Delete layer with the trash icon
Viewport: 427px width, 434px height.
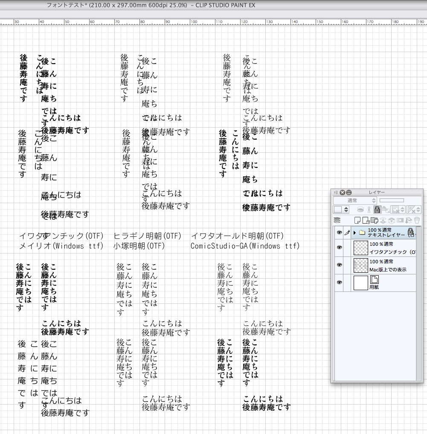(417, 220)
